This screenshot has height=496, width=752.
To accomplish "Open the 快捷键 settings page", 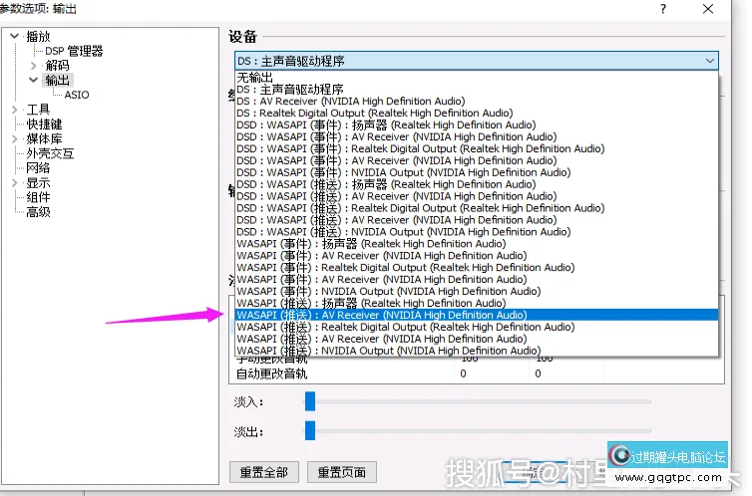I will [x=45, y=124].
